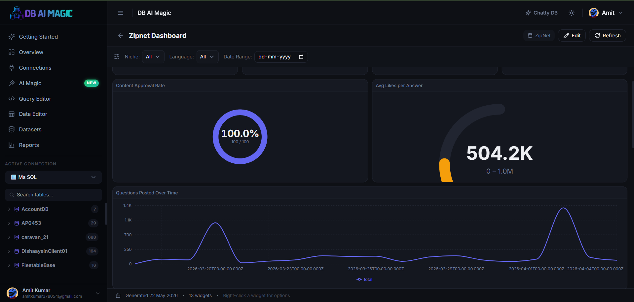The image size is (634, 302).
Task: Click the calendar icon in the footer
Action: click(118, 296)
